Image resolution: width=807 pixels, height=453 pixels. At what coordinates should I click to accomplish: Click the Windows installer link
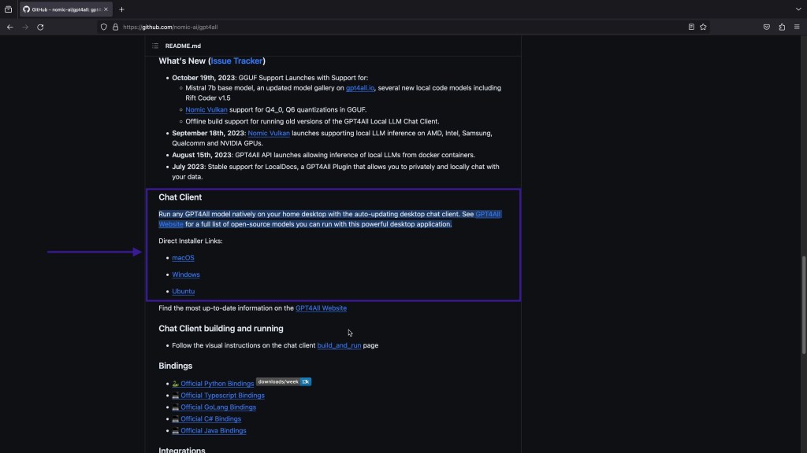[x=186, y=274]
